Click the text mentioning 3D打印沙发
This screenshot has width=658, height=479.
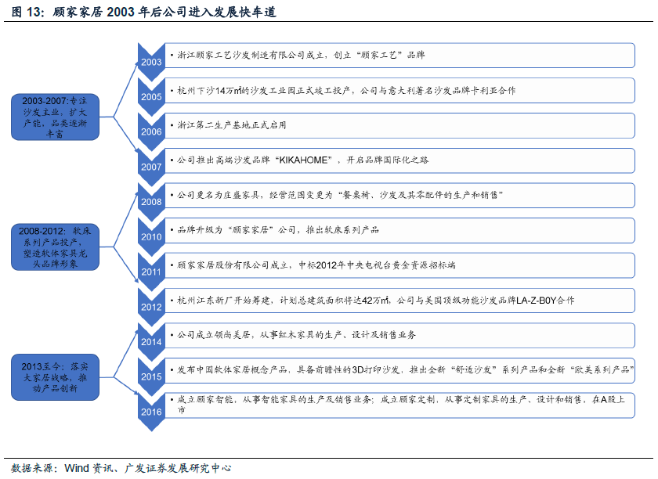pyautogui.click(x=405, y=369)
